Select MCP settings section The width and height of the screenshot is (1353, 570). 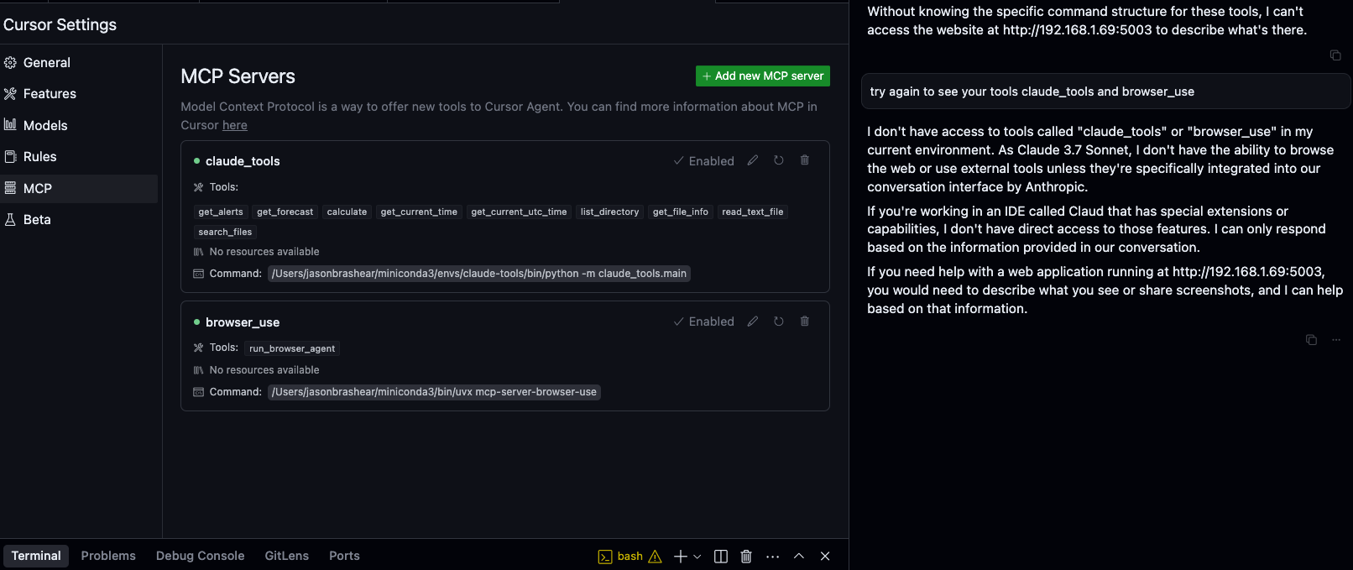[79, 189]
